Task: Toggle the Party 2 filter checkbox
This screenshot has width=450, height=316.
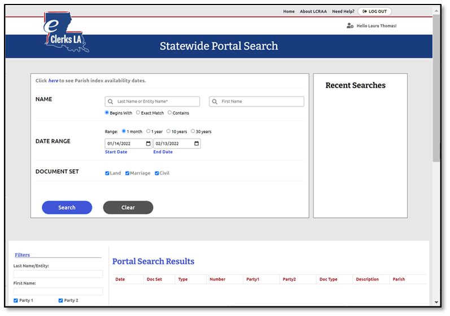Action: 61,301
